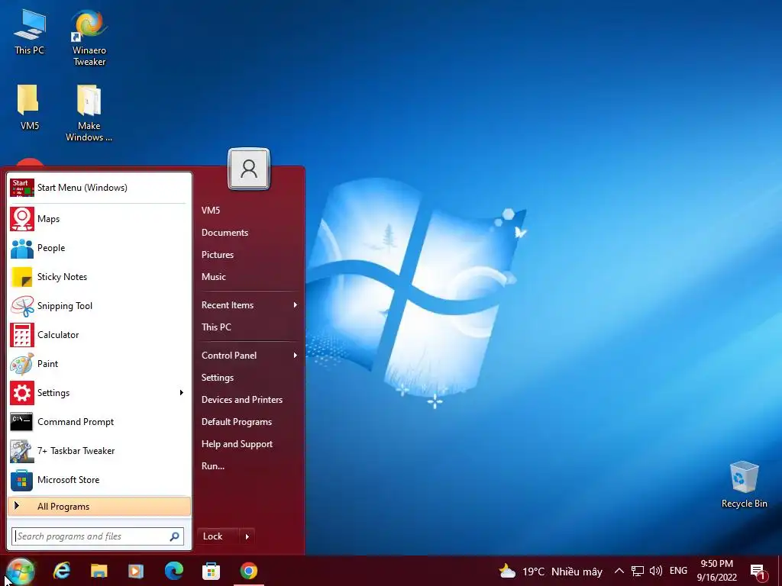Expand the Control Panel submenu arrow
This screenshot has height=586, width=782.
click(296, 356)
